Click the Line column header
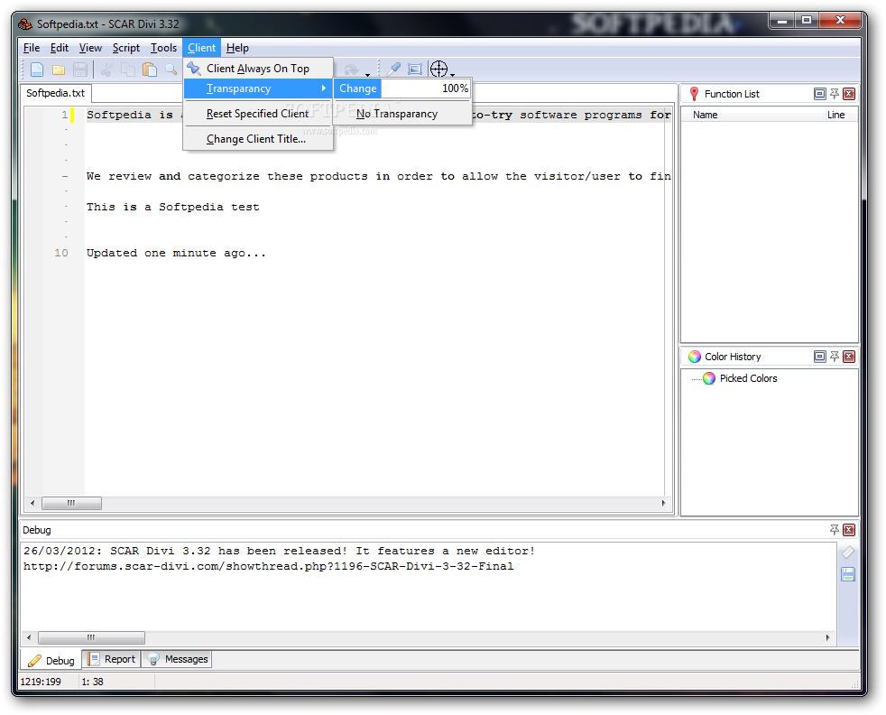Viewport: 886px width, 715px height. pyautogui.click(x=836, y=115)
